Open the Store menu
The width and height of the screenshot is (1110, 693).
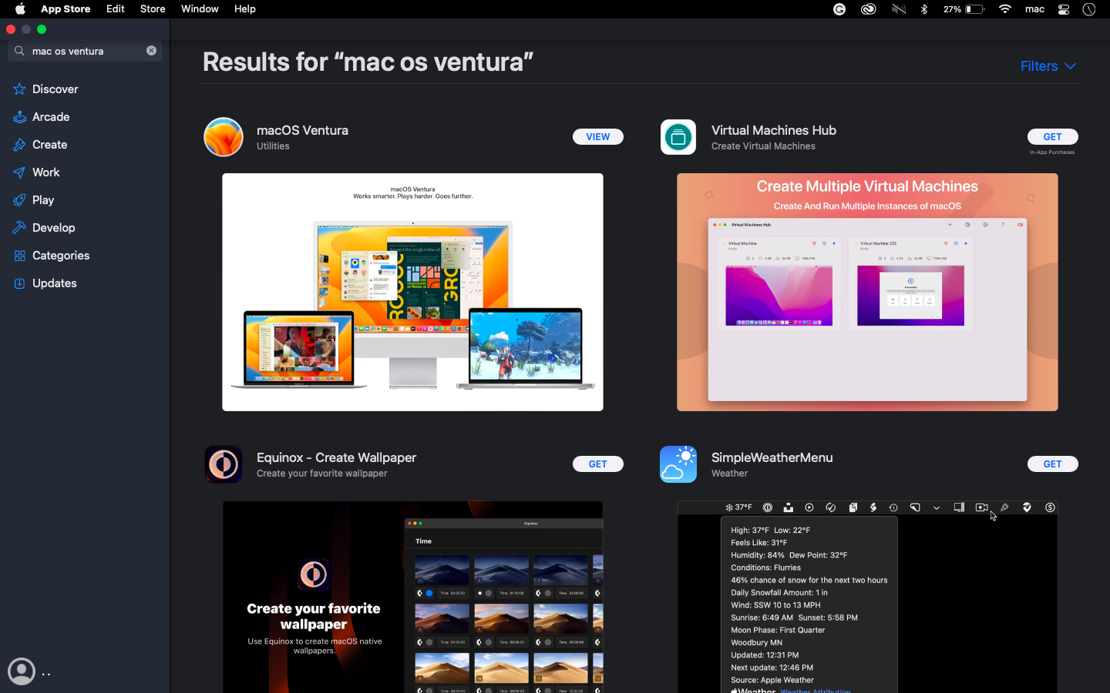153,9
